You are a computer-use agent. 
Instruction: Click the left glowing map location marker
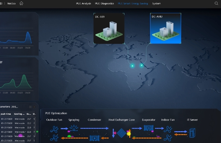tap(132, 66)
